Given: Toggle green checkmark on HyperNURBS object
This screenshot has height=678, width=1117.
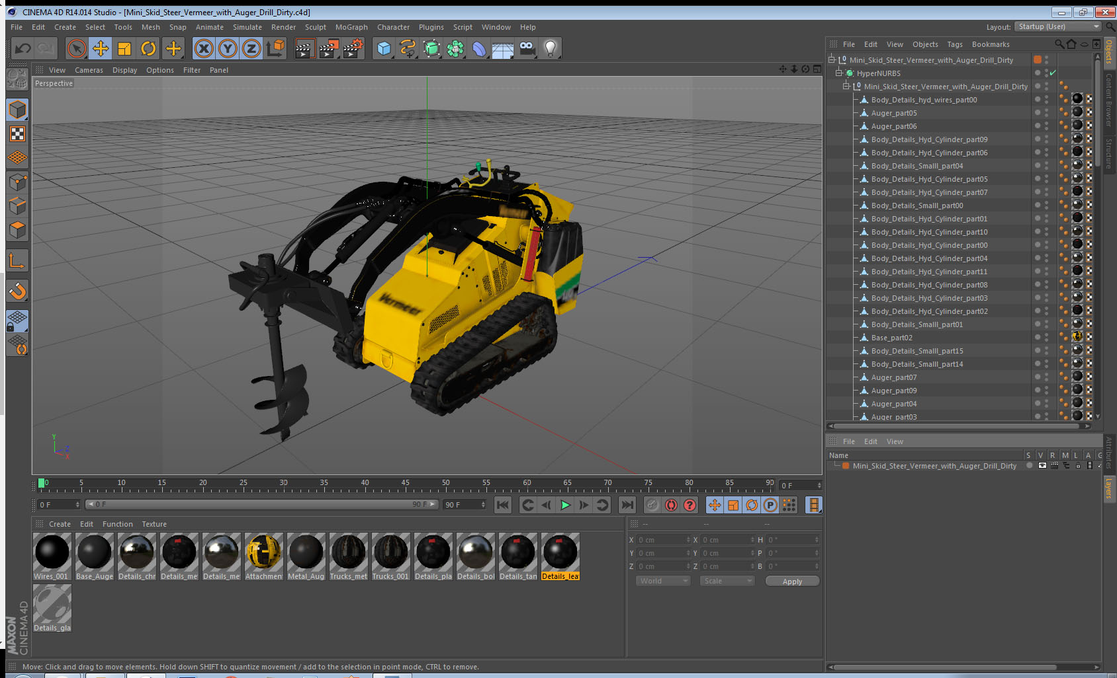Looking at the screenshot, I should point(1053,73).
